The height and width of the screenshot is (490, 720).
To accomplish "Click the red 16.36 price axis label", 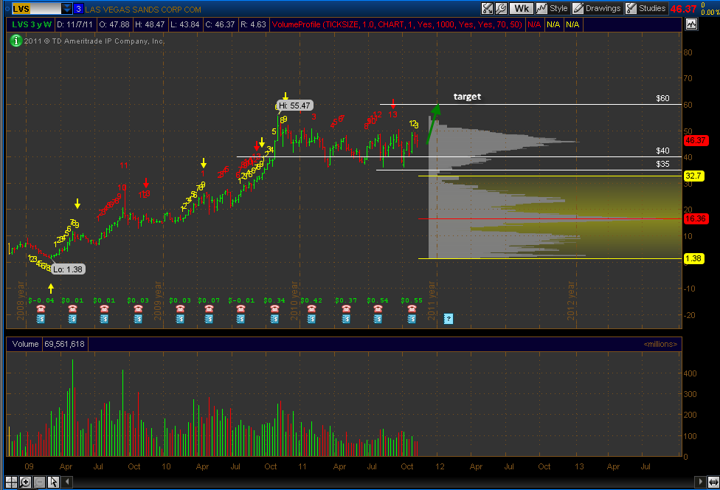I will click(x=695, y=218).
